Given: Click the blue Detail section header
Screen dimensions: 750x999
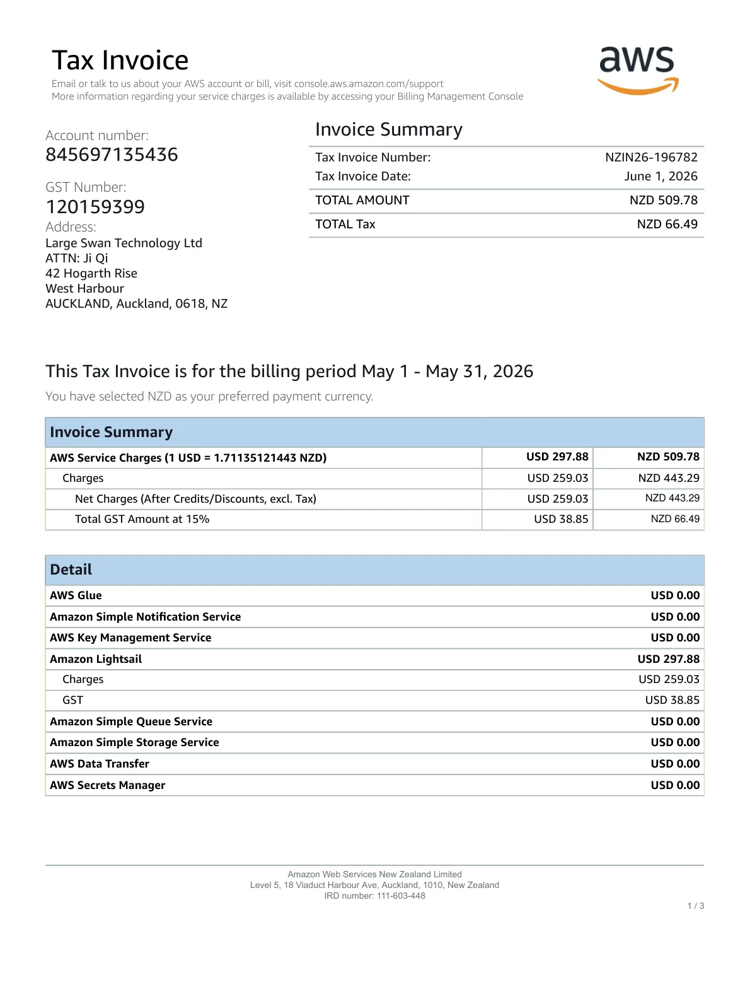Looking at the screenshot, I should [x=374, y=570].
